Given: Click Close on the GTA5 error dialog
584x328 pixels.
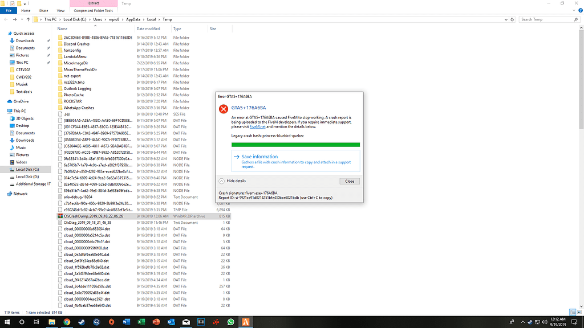Looking at the screenshot, I should coord(349,181).
